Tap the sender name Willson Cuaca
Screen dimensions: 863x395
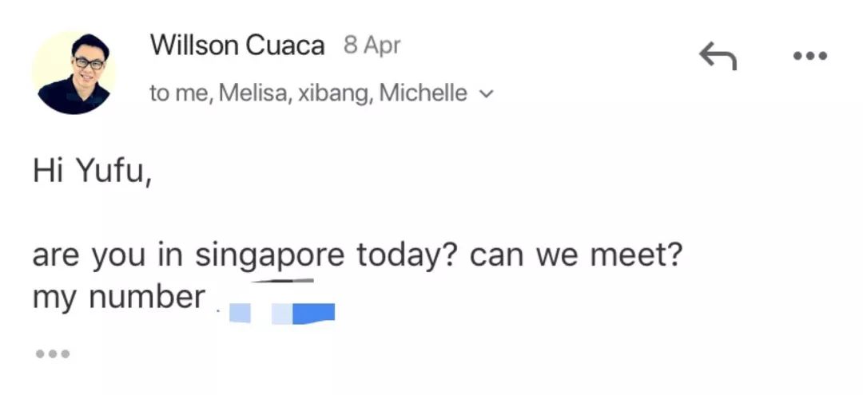pyautogui.click(x=237, y=45)
